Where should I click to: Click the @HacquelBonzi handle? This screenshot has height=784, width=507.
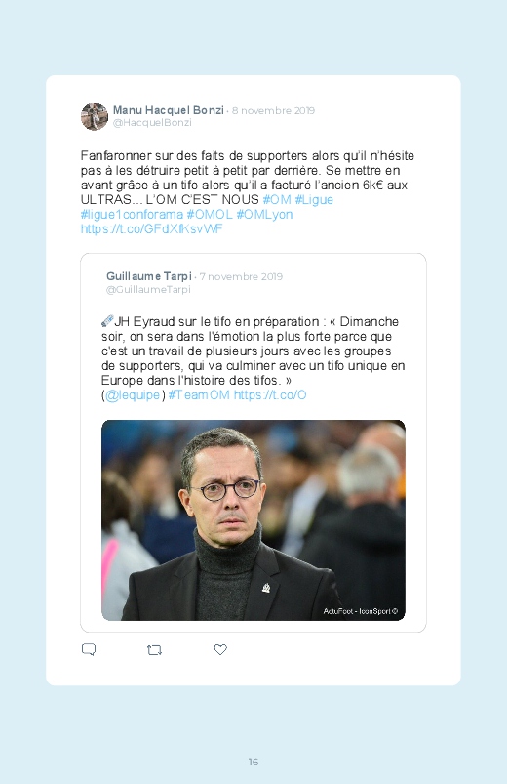point(152,122)
